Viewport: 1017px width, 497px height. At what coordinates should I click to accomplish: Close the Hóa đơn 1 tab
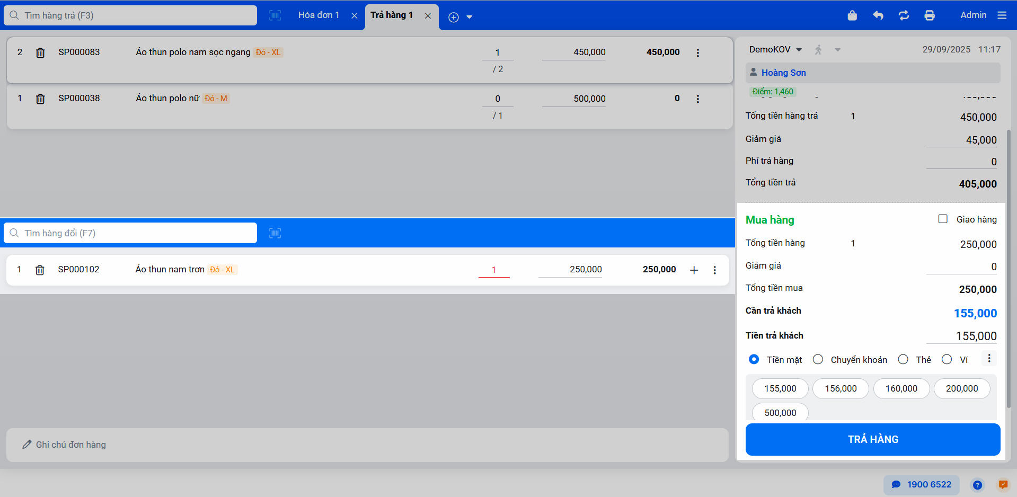(x=355, y=16)
